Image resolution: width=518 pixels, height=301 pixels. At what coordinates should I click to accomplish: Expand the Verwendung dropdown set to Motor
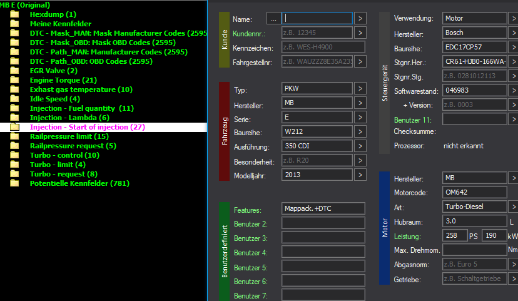point(514,18)
